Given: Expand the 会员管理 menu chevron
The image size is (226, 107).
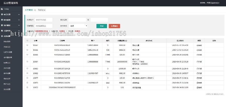Looking at the screenshot, I should [19, 14].
